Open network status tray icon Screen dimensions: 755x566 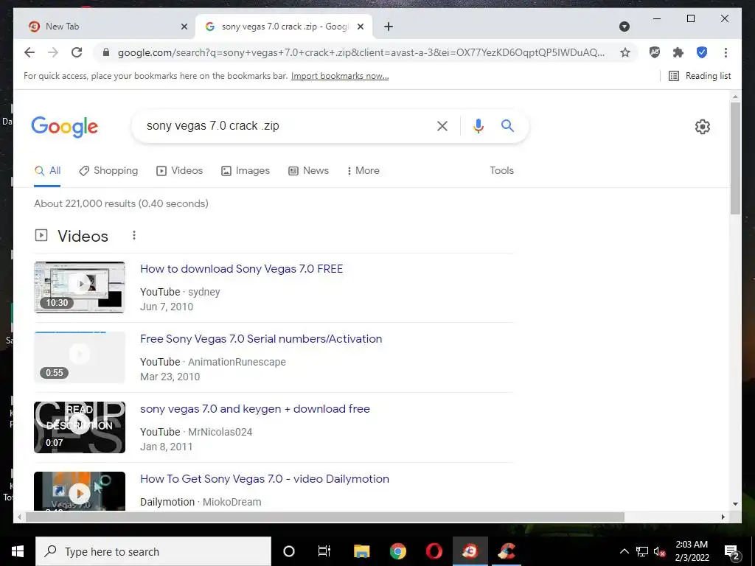pyautogui.click(x=642, y=551)
